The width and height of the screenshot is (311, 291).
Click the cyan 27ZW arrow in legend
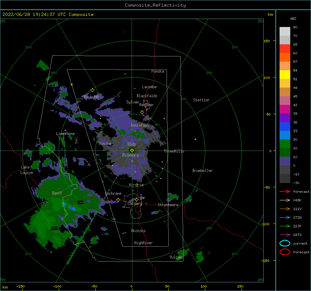point(285,218)
